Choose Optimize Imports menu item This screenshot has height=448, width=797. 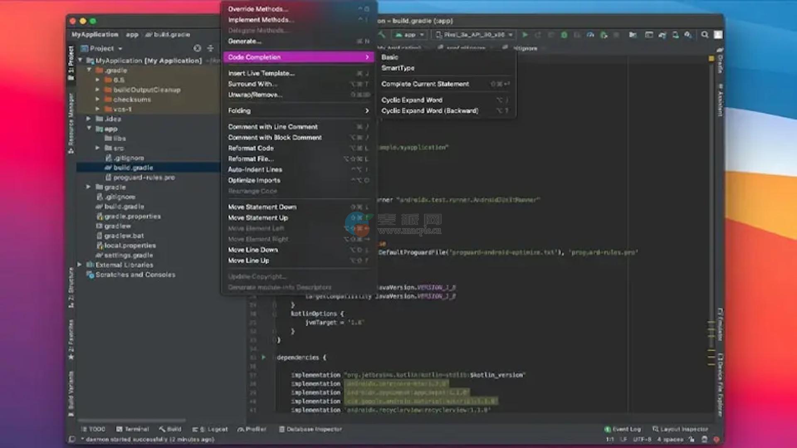coord(298,180)
